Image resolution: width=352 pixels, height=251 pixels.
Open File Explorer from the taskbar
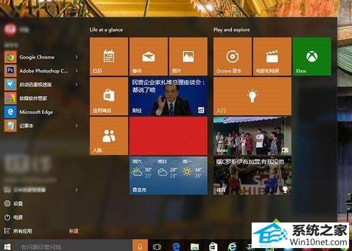coord(195,247)
